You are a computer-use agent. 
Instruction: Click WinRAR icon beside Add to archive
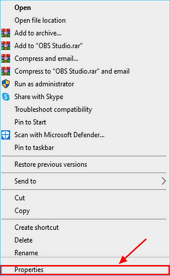(x=6, y=33)
